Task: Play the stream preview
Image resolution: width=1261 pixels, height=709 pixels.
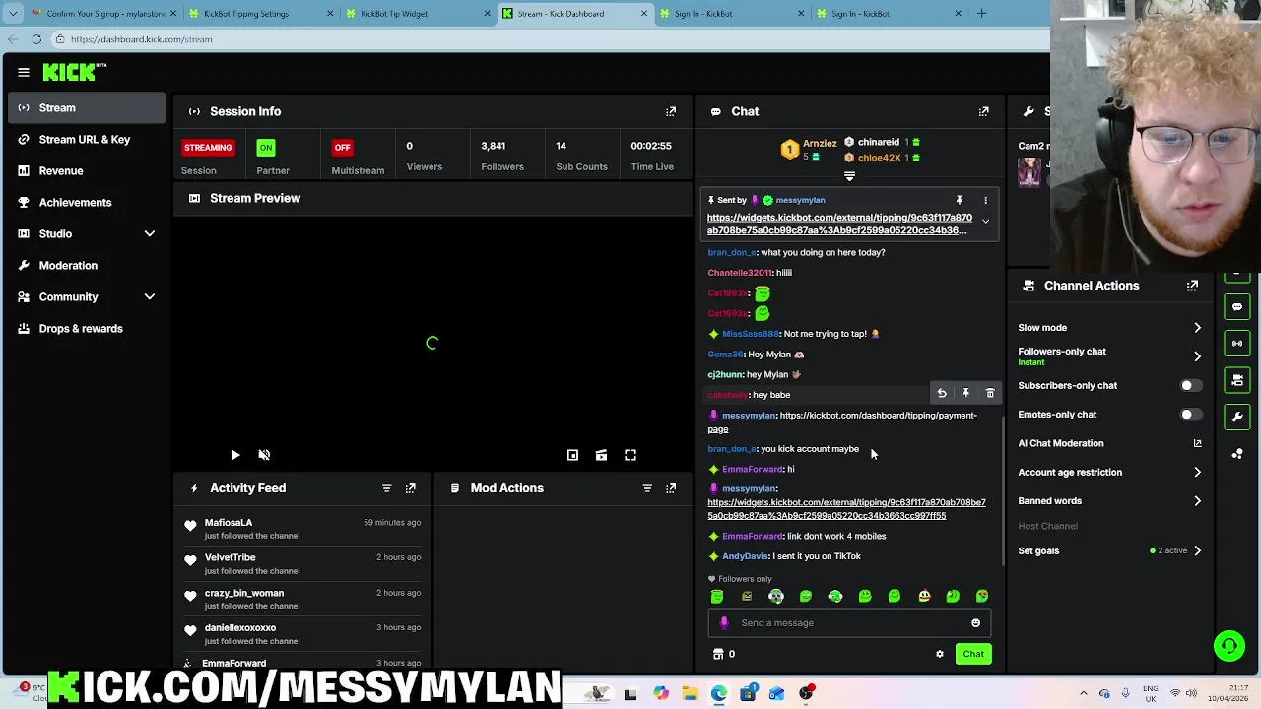Action: [235, 455]
